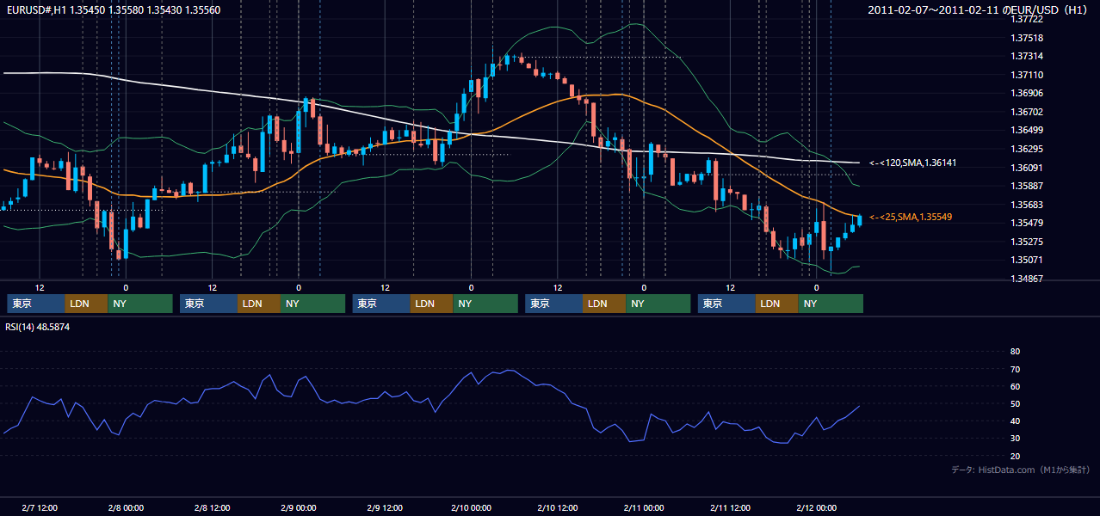Click the RSI(14) 48.5874 indicator label

point(38,327)
